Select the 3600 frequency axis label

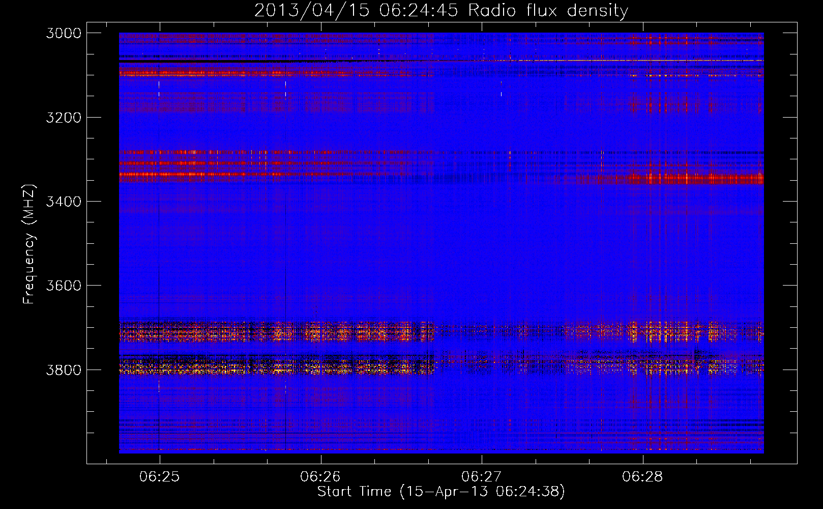point(63,286)
